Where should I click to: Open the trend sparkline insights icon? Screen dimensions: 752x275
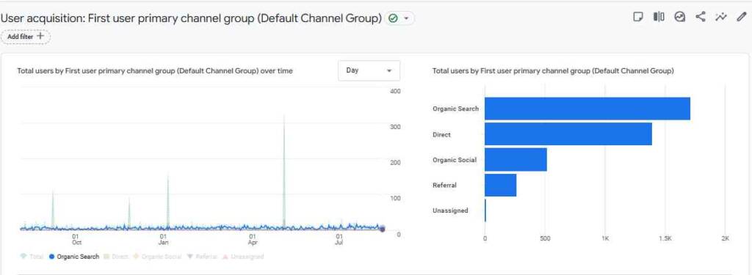(721, 18)
